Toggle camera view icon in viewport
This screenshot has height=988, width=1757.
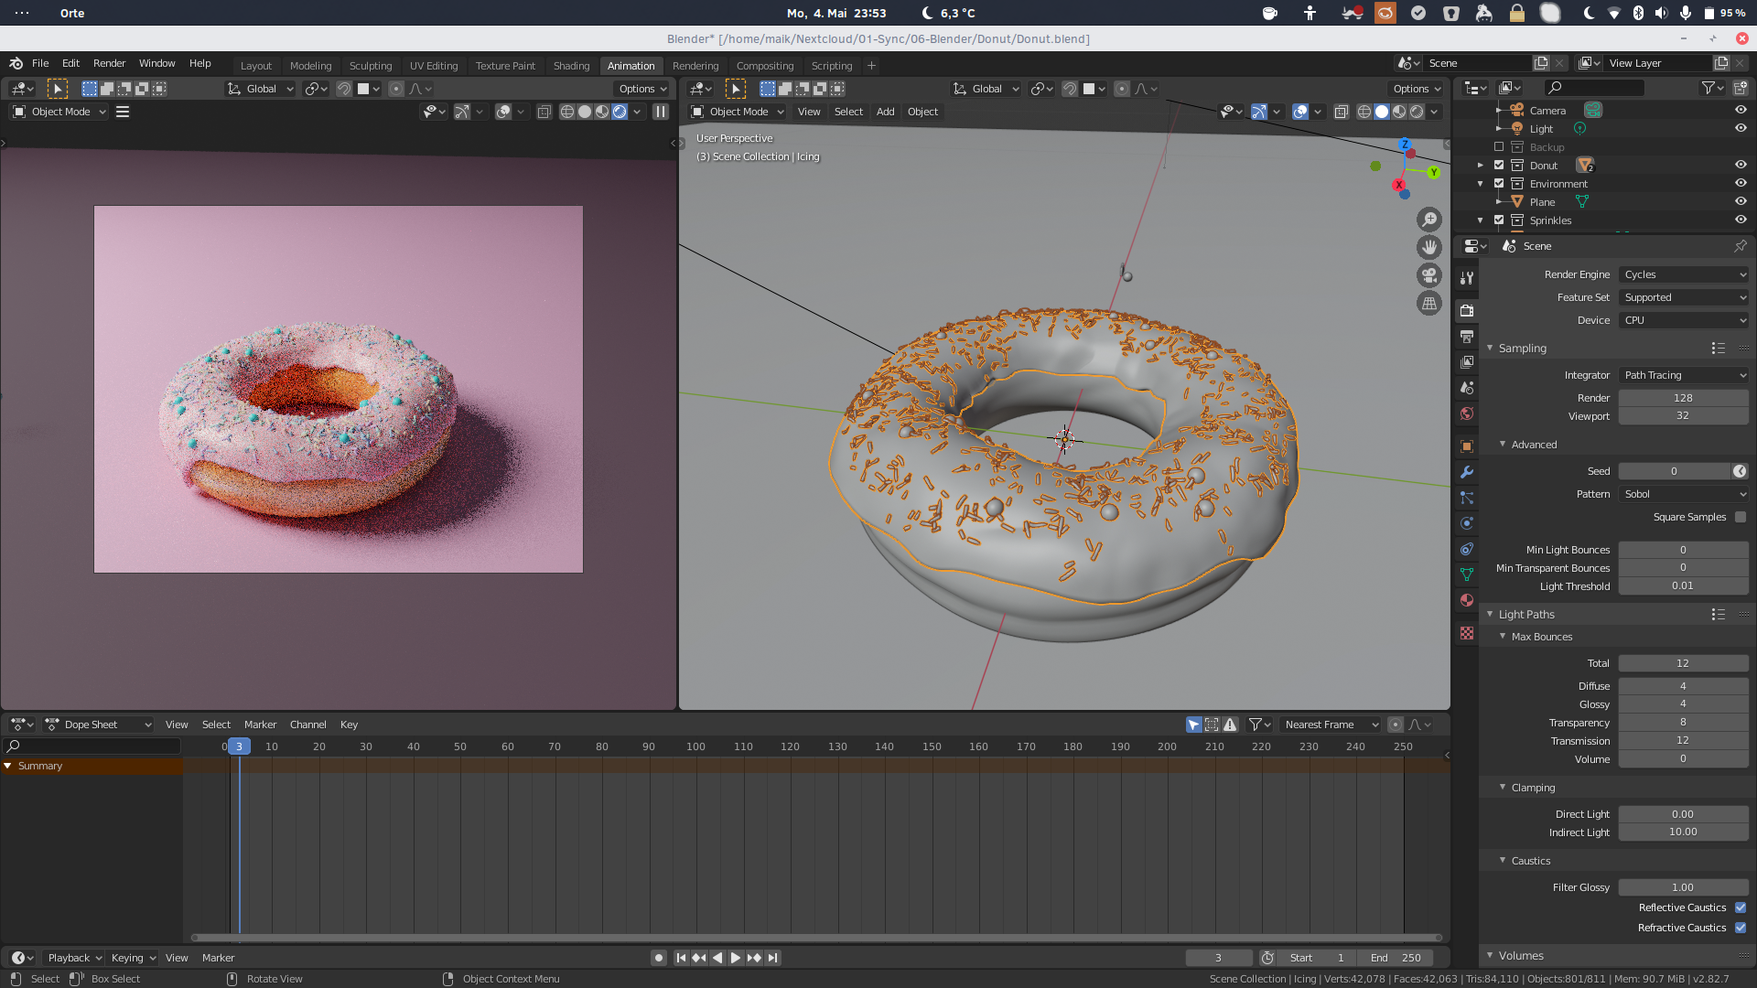click(x=1428, y=275)
